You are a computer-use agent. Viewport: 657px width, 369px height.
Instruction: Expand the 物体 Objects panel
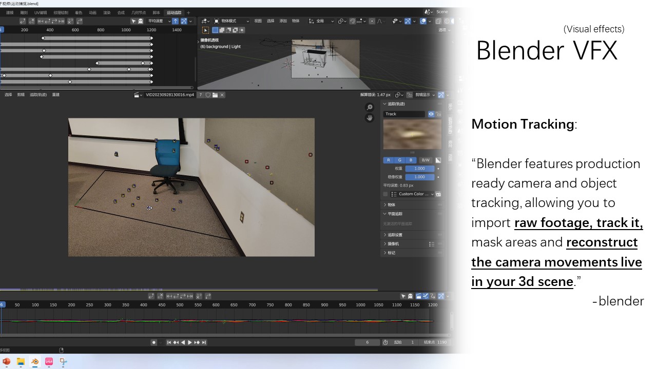click(x=413, y=204)
